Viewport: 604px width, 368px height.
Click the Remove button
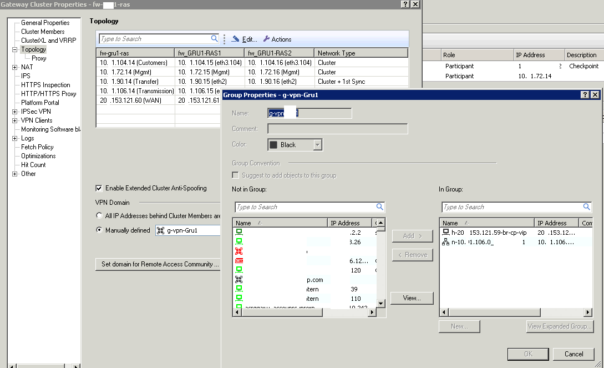[x=412, y=255]
